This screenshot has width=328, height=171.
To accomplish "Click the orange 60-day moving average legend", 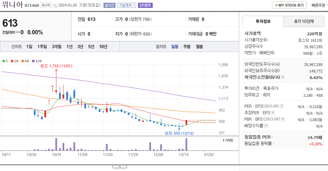I will tap(25, 61).
